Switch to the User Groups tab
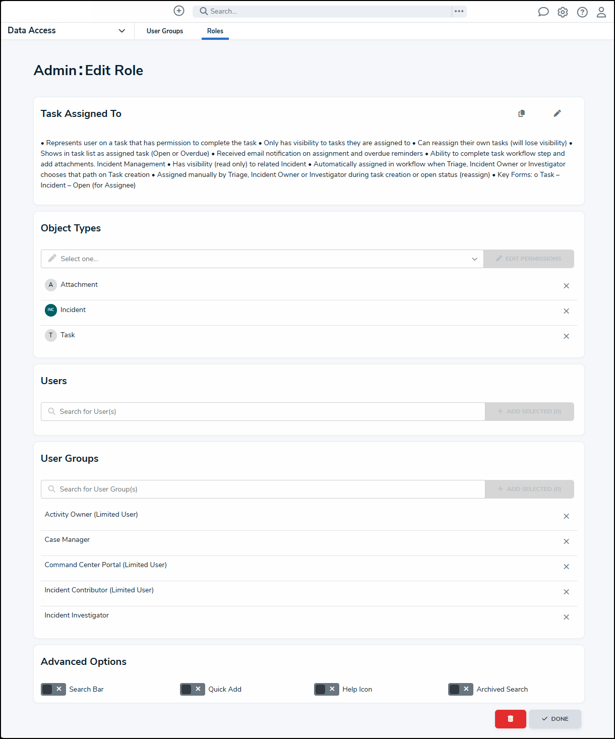 point(165,31)
